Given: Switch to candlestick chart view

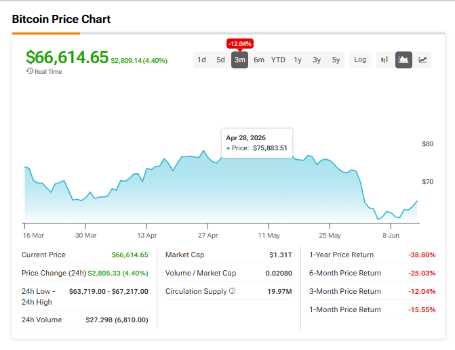Looking at the screenshot, I should (x=384, y=60).
